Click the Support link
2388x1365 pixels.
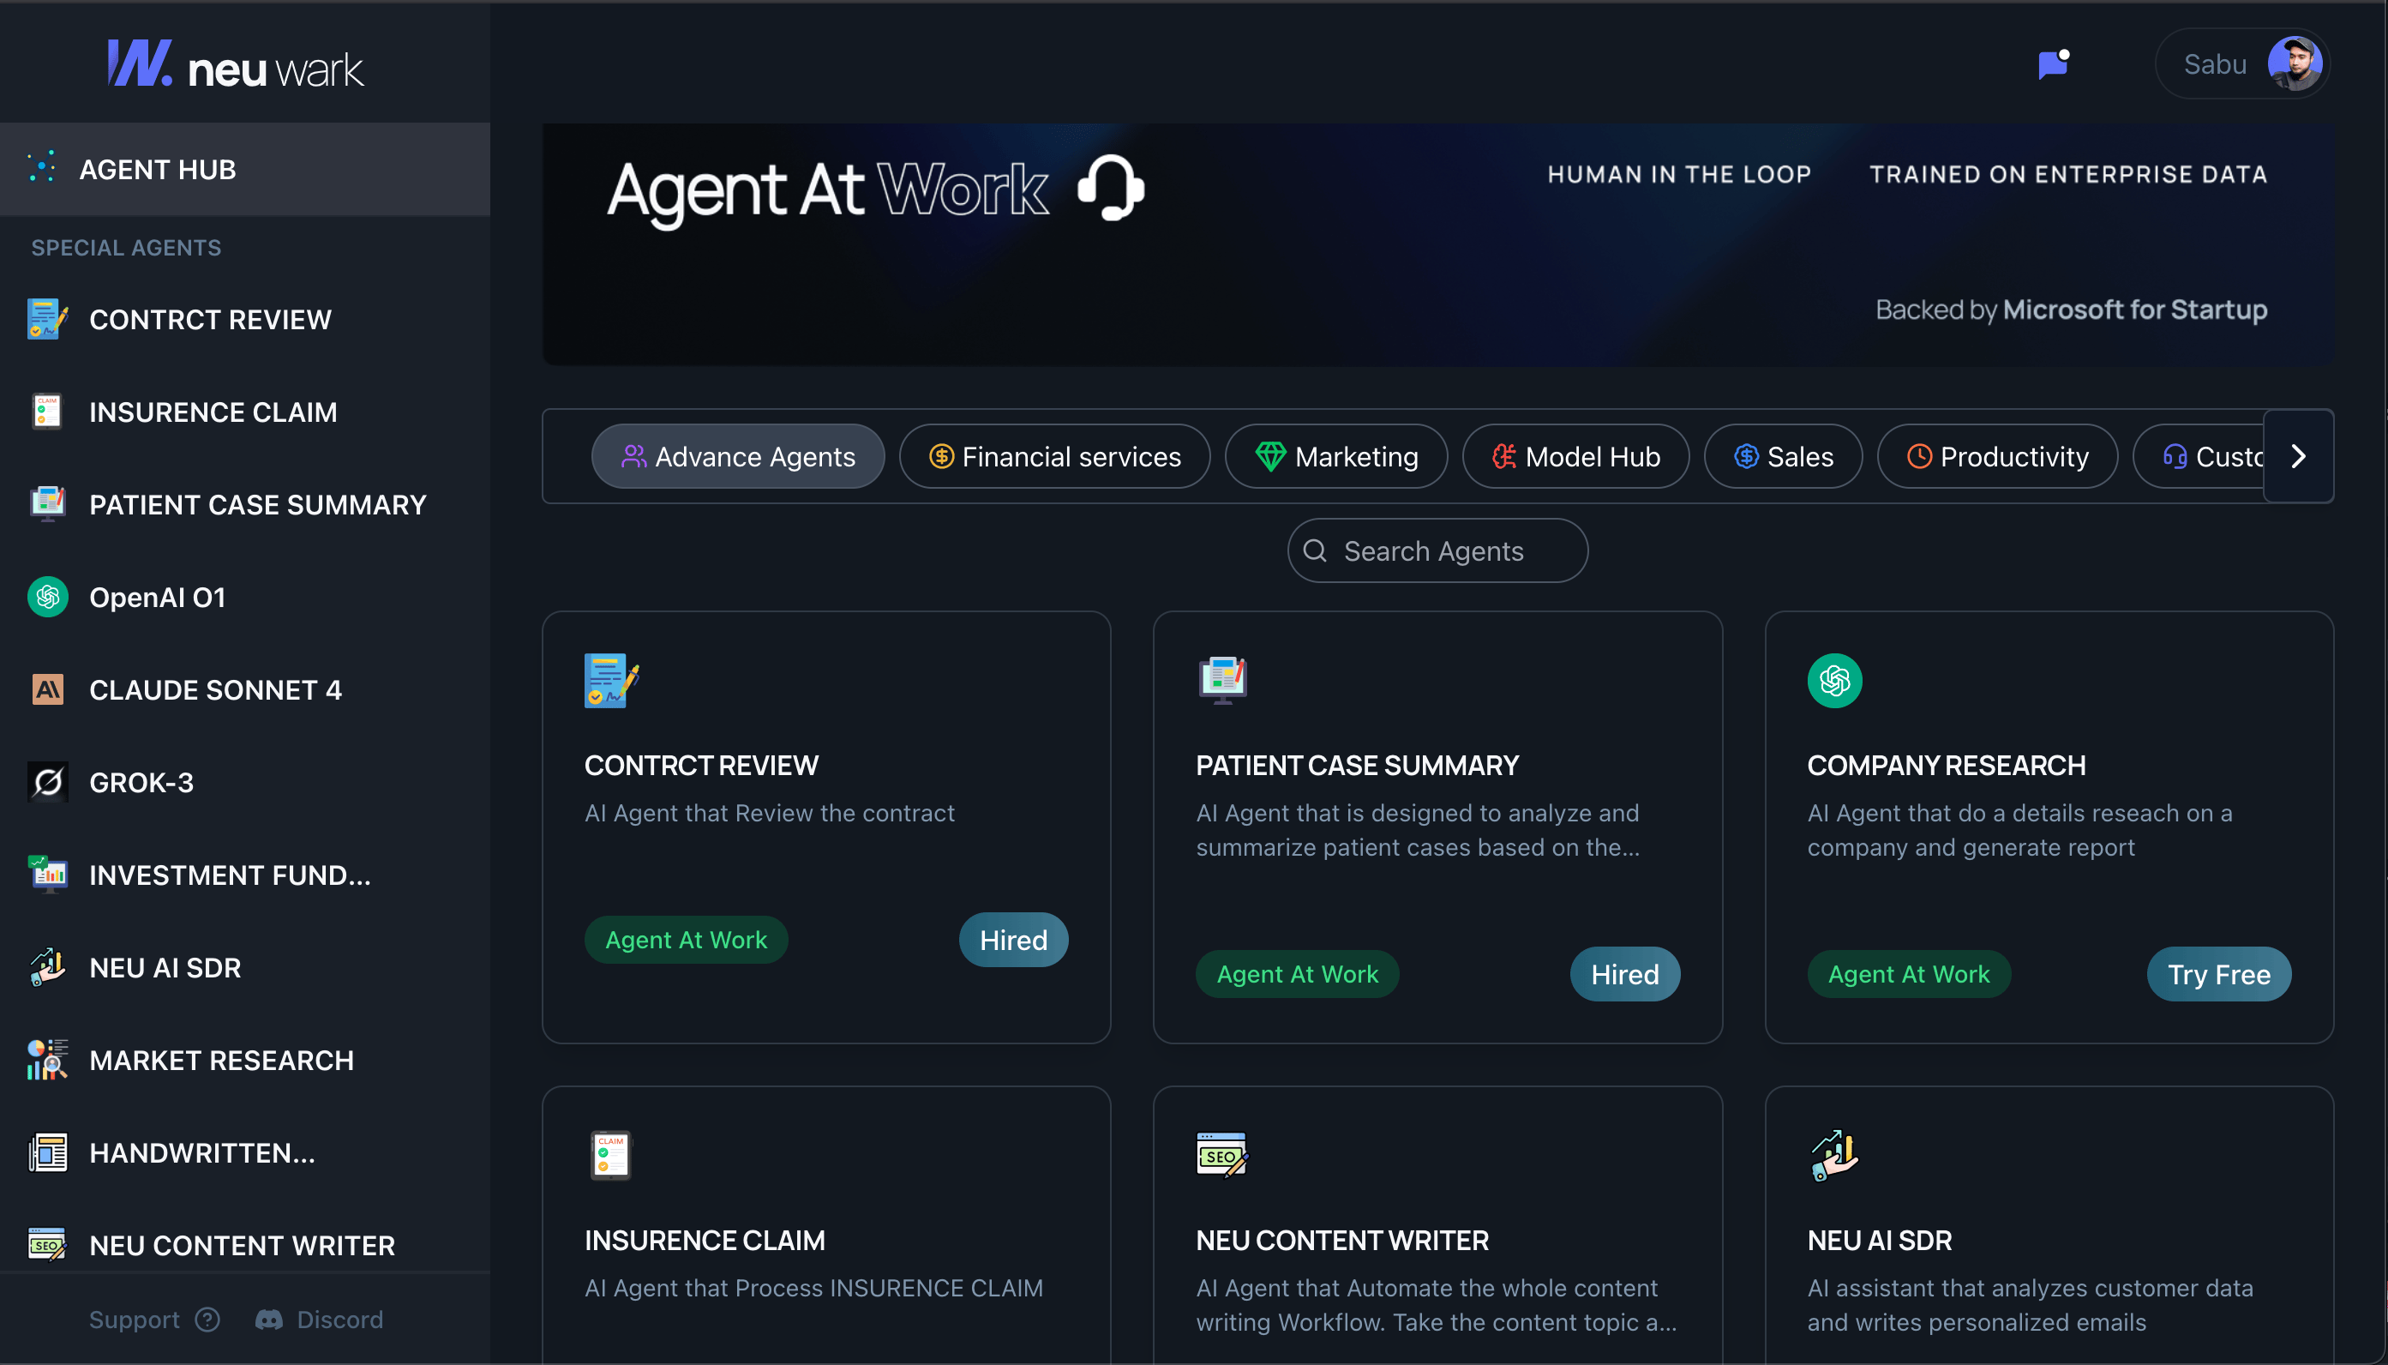coord(134,1319)
